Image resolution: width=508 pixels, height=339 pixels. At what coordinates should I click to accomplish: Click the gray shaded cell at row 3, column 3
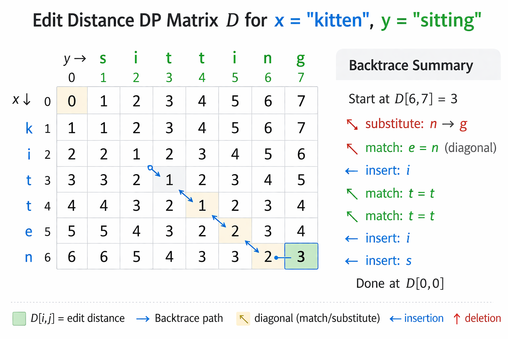coord(169,180)
